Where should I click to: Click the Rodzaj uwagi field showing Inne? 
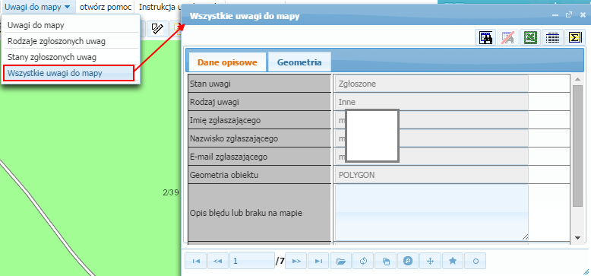(x=431, y=102)
